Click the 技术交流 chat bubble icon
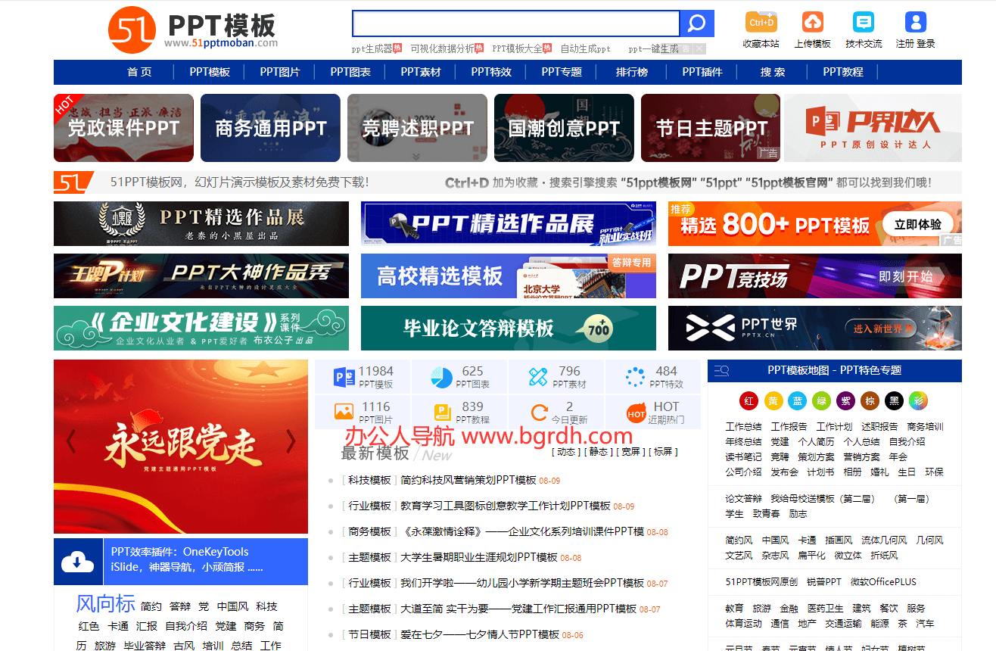The height and width of the screenshot is (651, 996). coord(864,23)
